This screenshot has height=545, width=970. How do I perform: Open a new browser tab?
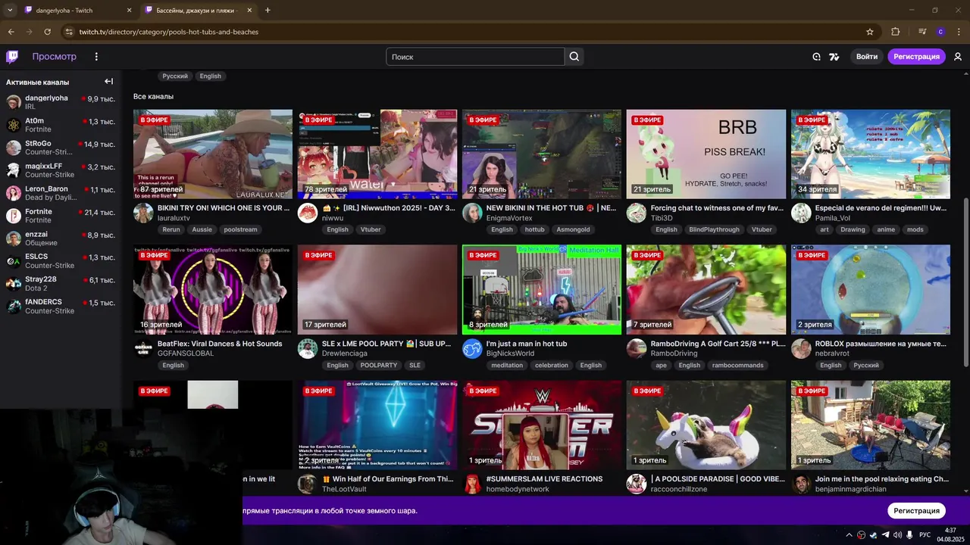click(268, 11)
